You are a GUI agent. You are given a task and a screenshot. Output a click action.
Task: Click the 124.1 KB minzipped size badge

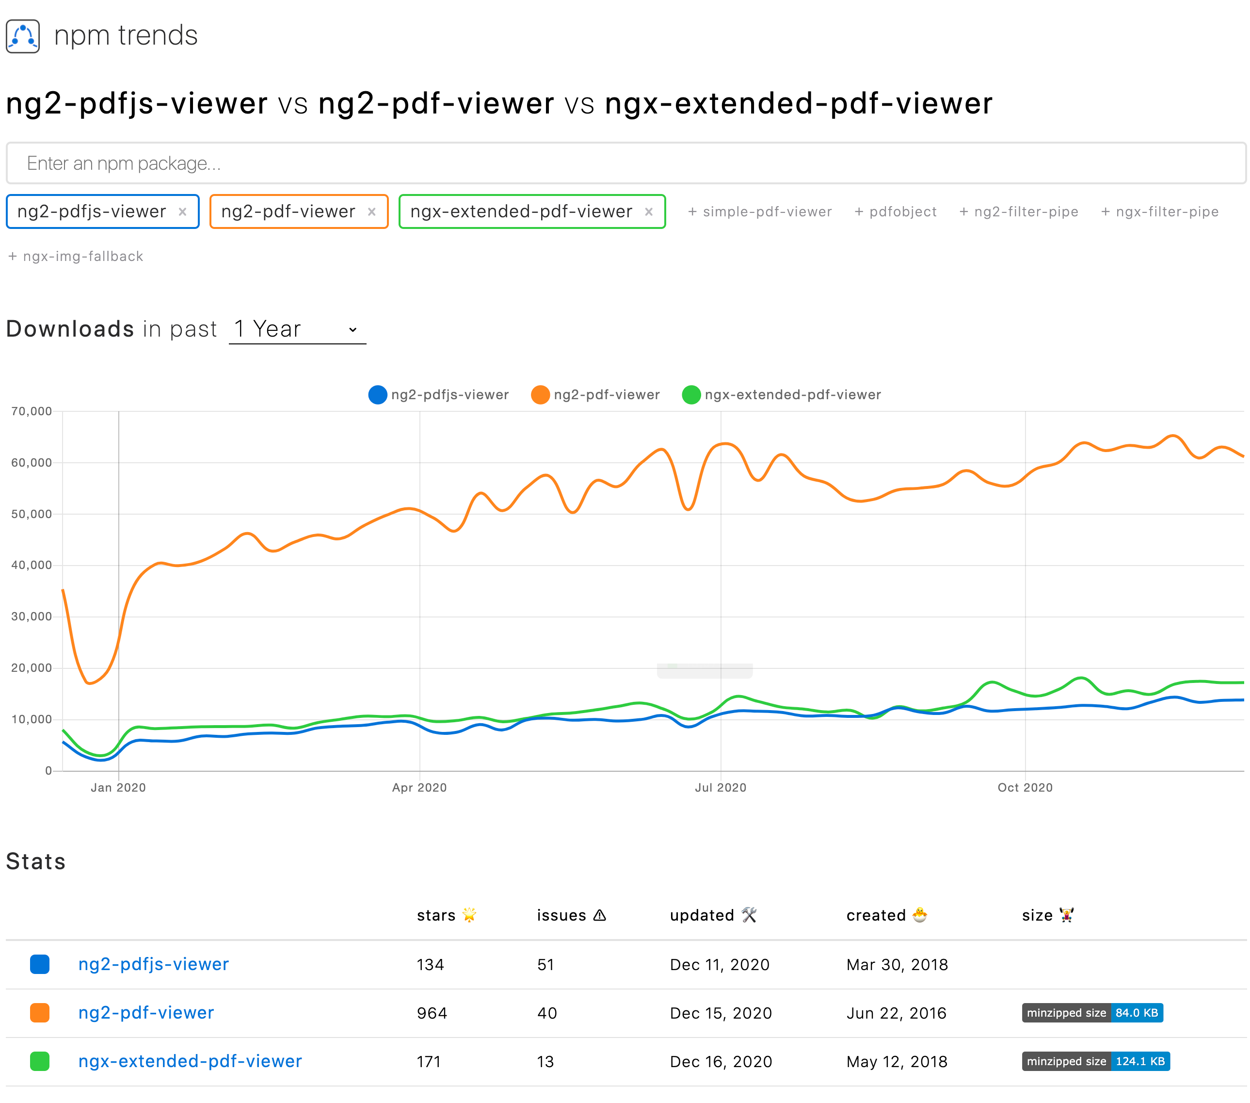point(1141,1061)
